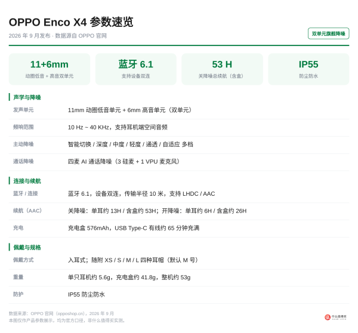Click the 充电盒 576mAh value
The height and width of the screenshot is (333, 358).
134,228
